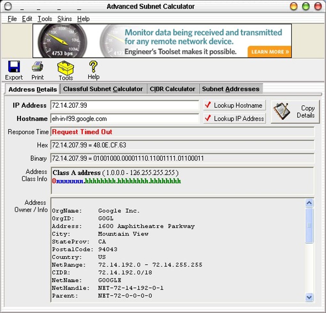The width and height of the screenshot is (326, 313).
Task: Click the green maximize window button
Action: click(x=306, y=6)
